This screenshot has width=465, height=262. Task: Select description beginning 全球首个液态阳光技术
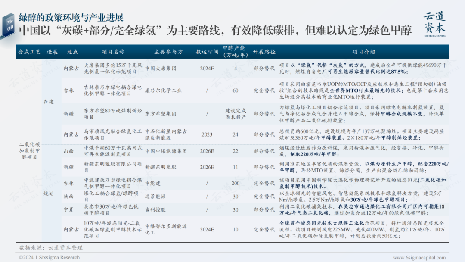click(362, 229)
